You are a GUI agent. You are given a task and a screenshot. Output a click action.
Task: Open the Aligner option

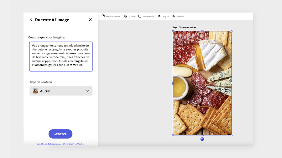coord(165,16)
